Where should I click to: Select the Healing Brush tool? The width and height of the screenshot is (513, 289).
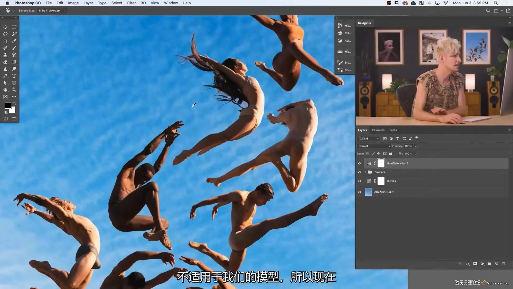tap(5, 48)
